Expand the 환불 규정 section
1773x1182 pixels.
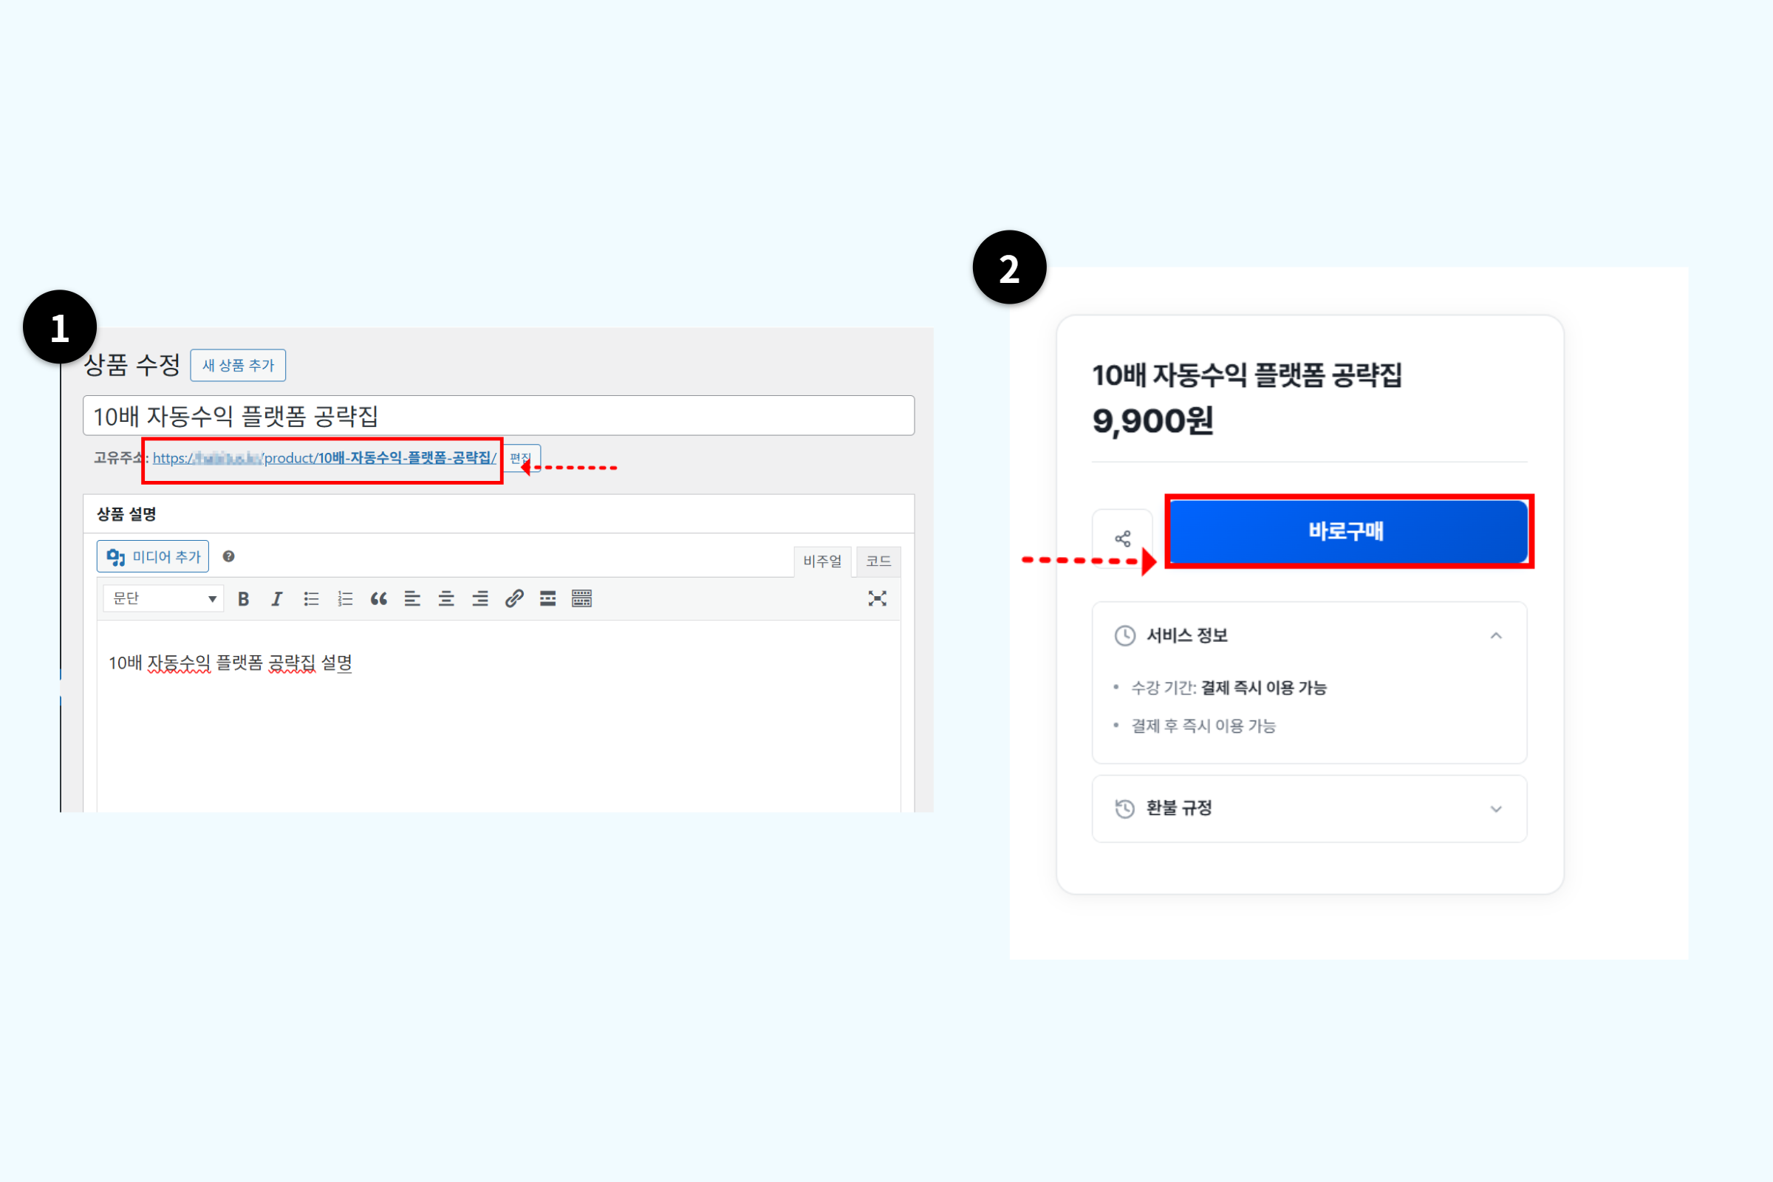[x=1495, y=810]
